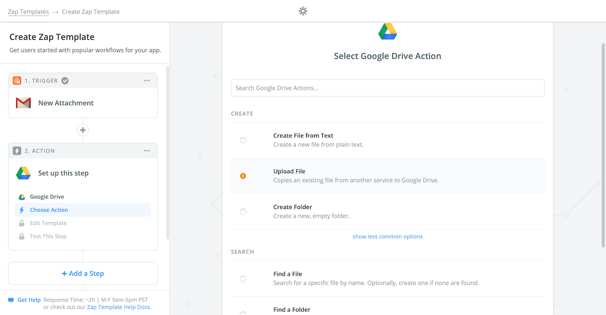
Task: Click the Search Google Drive Actions field
Action: click(x=388, y=88)
